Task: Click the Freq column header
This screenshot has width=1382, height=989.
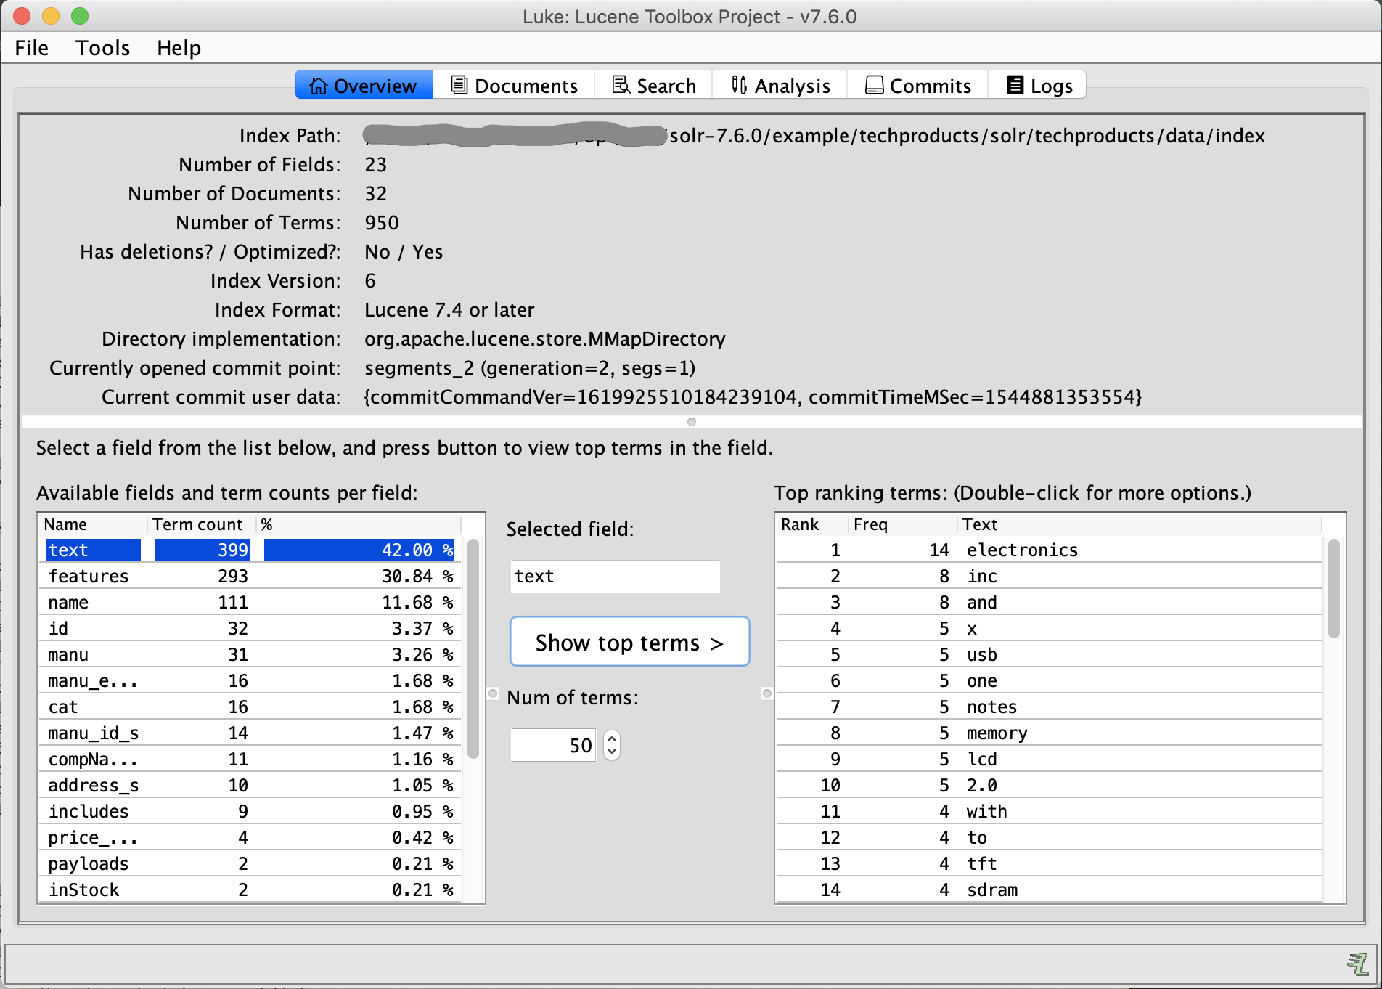Action: (x=903, y=524)
